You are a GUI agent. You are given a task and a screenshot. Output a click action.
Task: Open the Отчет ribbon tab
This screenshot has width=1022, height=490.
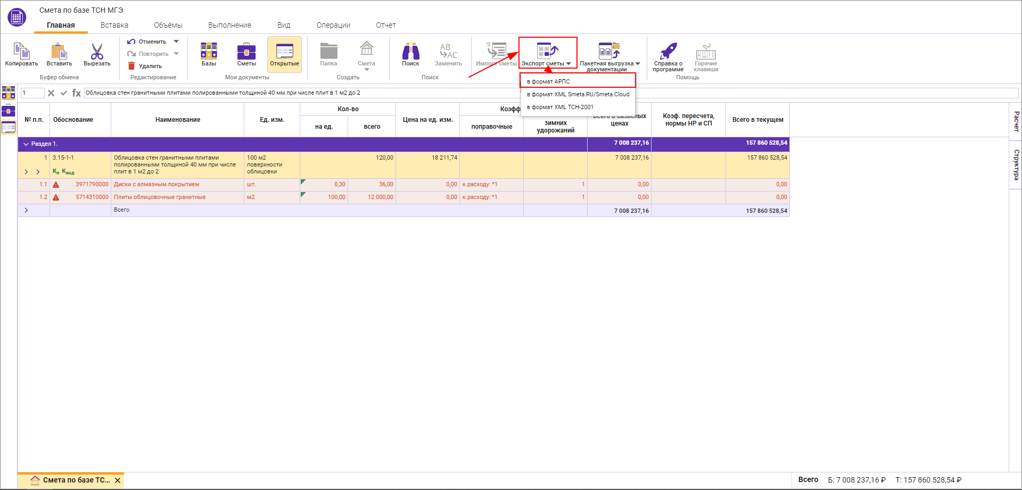[x=386, y=25]
